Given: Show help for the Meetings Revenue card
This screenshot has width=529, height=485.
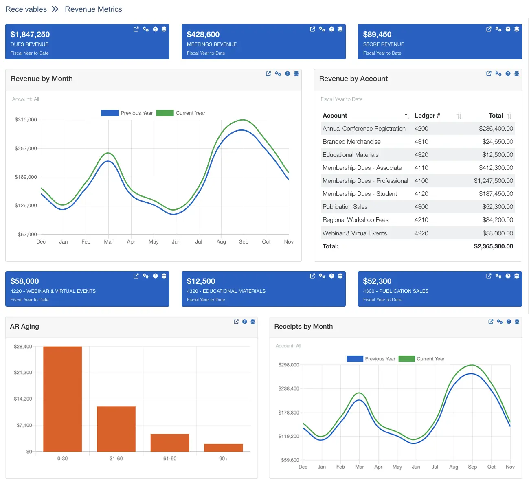Looking at the screenshot, I should 331,29.
